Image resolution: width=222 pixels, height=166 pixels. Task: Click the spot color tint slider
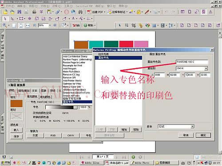pyautogui.click(x=61, y=107)
